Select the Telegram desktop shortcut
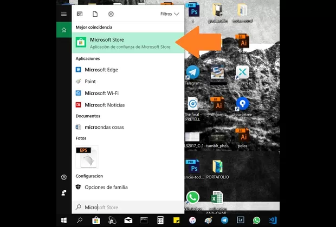The image size is (336, 227). pos(192,76)
